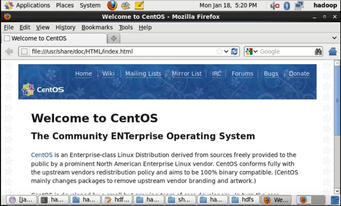Open the Donate link
The height and width of the screenshot is (206, 341).
[299, 74]
